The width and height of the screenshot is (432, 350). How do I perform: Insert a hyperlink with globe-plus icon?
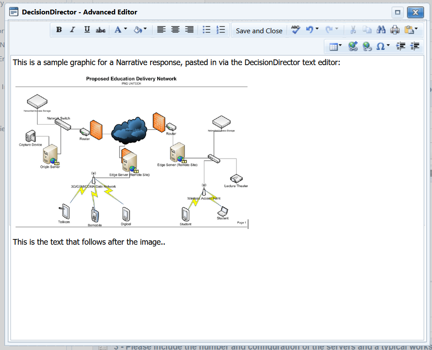353,46
